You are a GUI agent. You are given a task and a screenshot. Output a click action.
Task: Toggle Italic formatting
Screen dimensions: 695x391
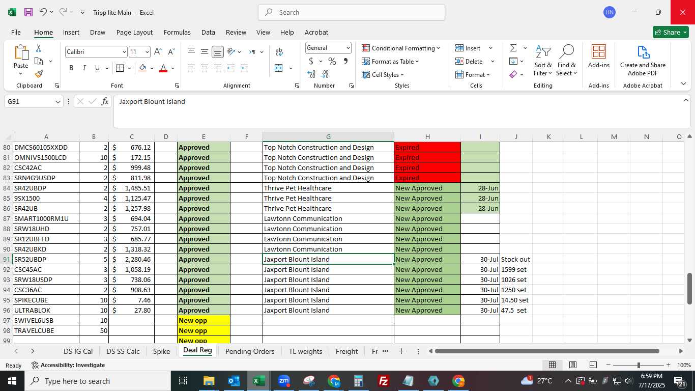(x=84, y=68)
